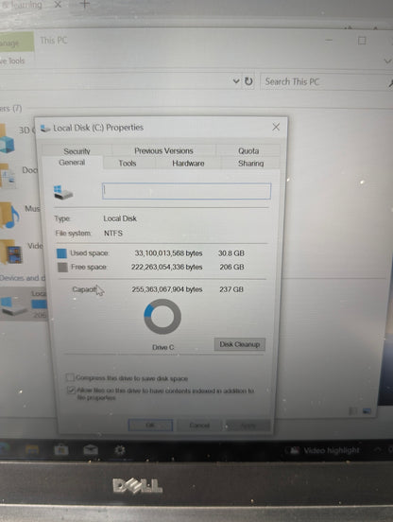
Task: Open the Hardware tab
Action: pyautogui.click(x=188, y=163)
